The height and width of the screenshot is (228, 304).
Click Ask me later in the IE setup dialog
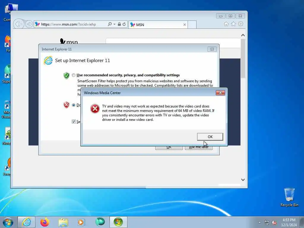(199, 147)
